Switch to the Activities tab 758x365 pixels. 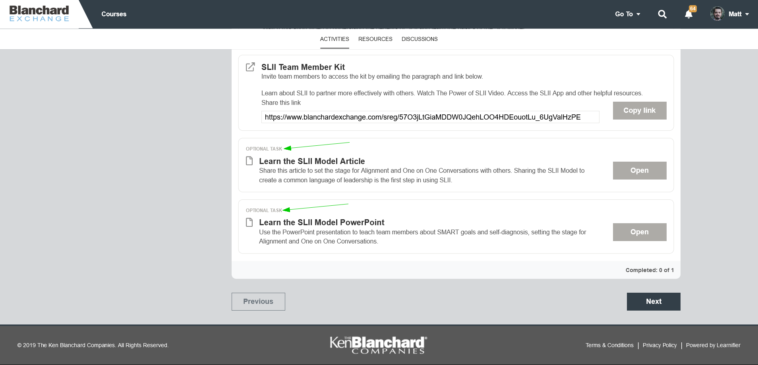[x=335, y=39]
